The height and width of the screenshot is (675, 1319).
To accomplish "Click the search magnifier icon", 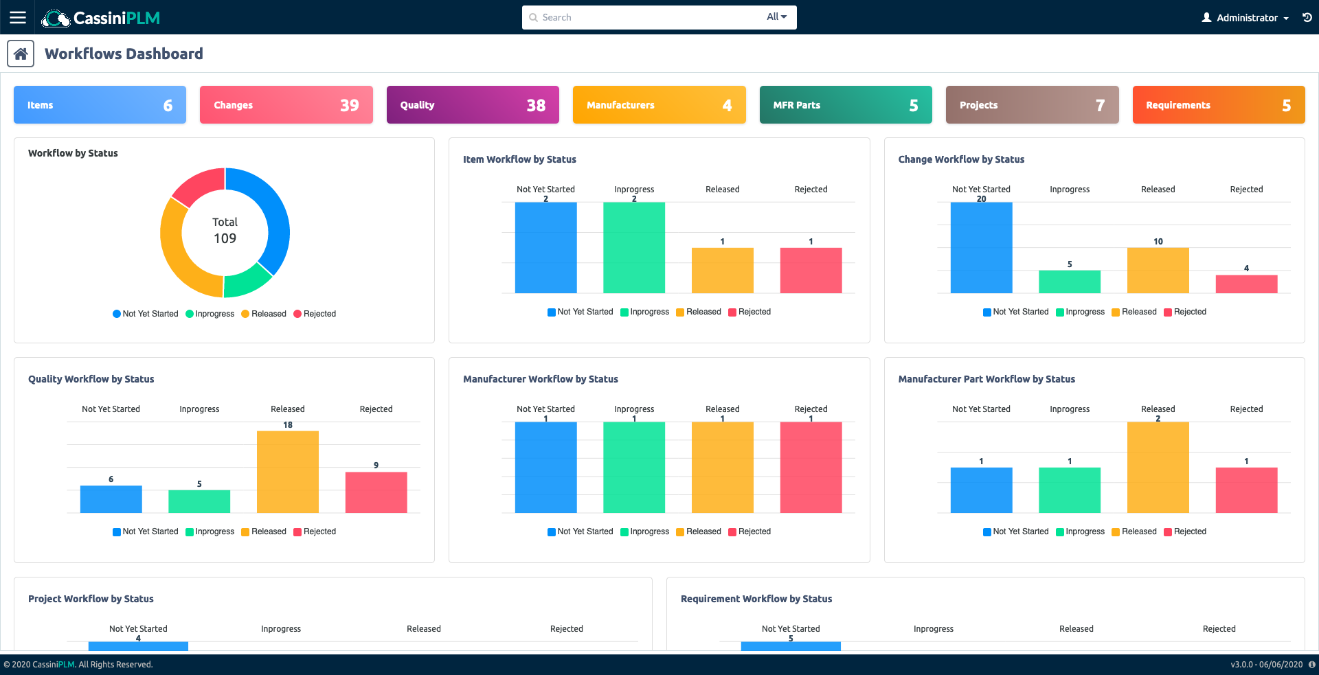I will pyautogui.click(x=533, y=18).
